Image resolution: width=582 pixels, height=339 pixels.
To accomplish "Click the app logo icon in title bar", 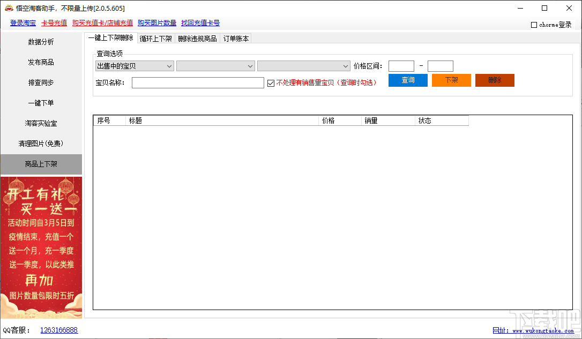I will [x=9, y=8].
